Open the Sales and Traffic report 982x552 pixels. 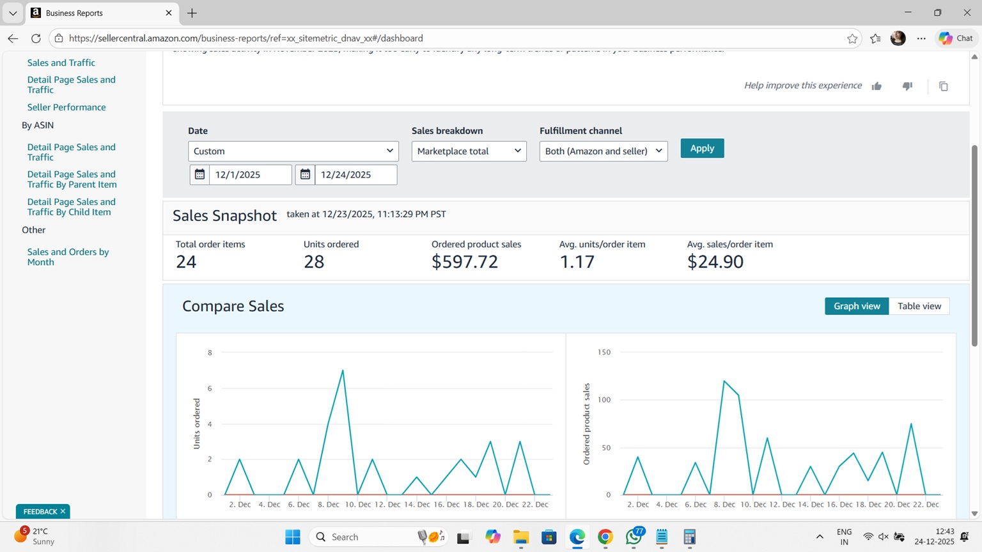click(61, 63)
